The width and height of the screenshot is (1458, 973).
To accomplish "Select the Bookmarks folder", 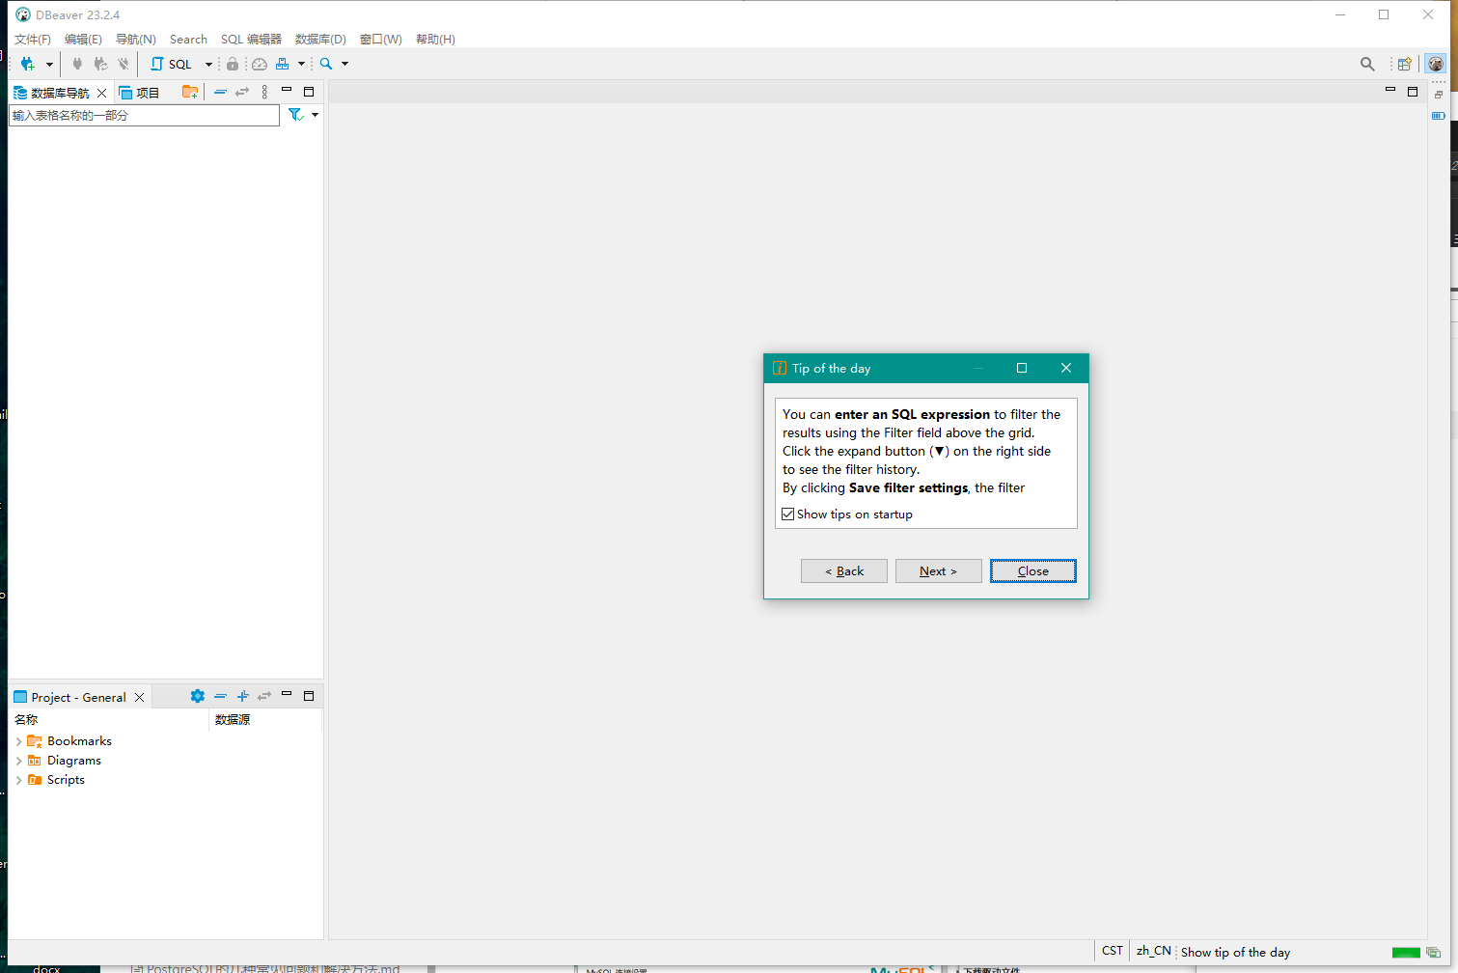I will click(79, 741).
